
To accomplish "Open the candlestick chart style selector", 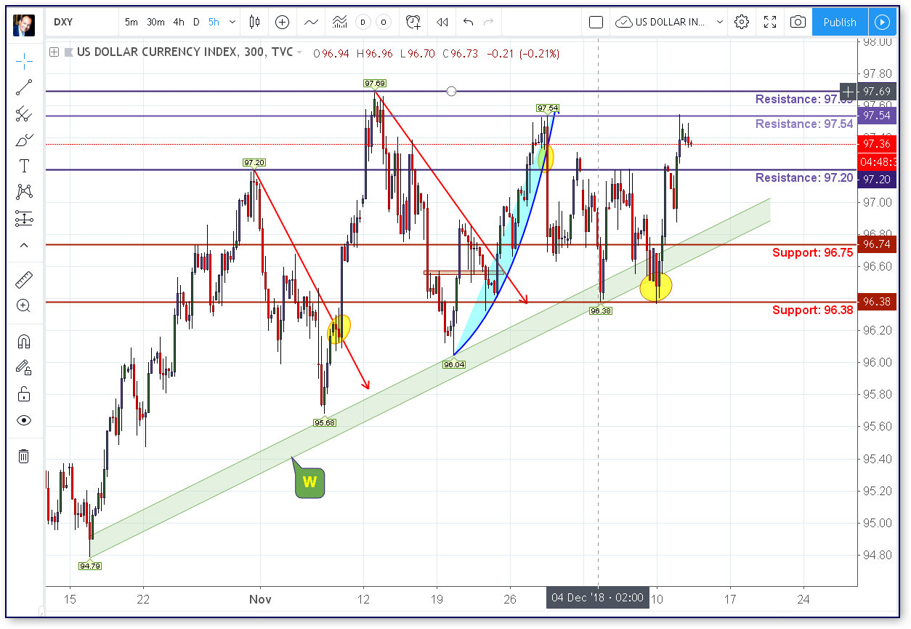I will (254, 22).
